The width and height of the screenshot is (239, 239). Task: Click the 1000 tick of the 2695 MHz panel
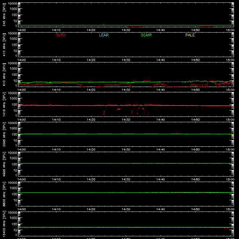[13, 128]
